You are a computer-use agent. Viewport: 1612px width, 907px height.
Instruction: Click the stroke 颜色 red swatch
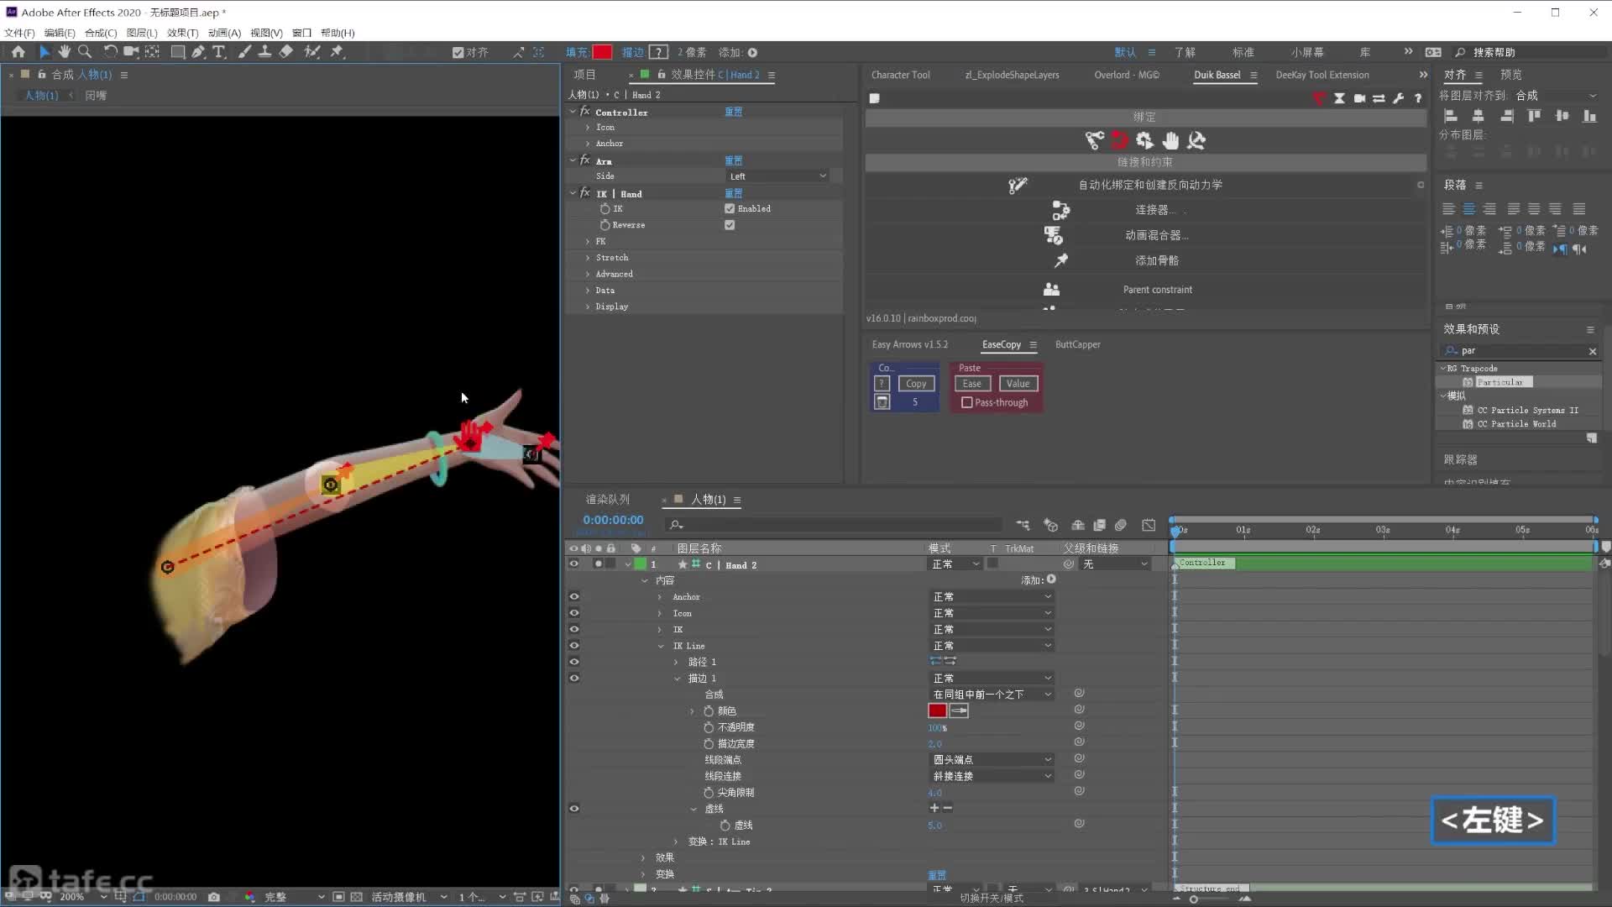pos(937,710)
